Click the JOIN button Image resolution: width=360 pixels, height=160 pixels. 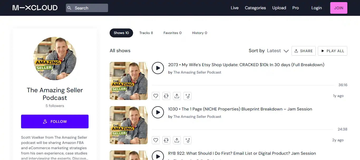pos(339,8)
